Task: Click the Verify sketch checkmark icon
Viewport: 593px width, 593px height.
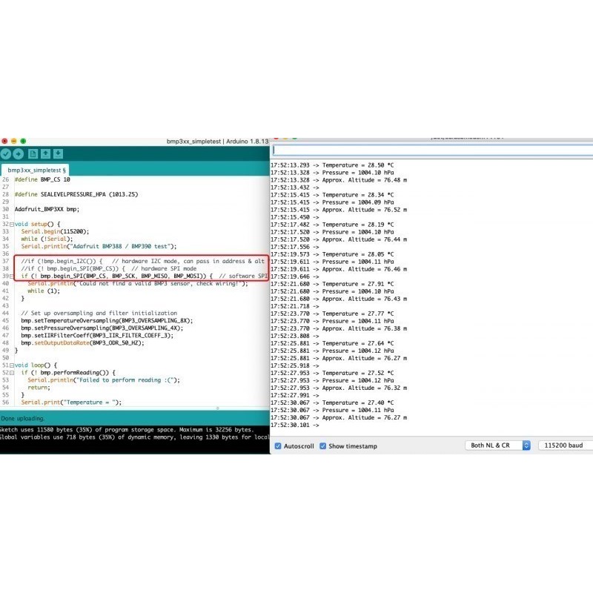Action: pos(6,153)
